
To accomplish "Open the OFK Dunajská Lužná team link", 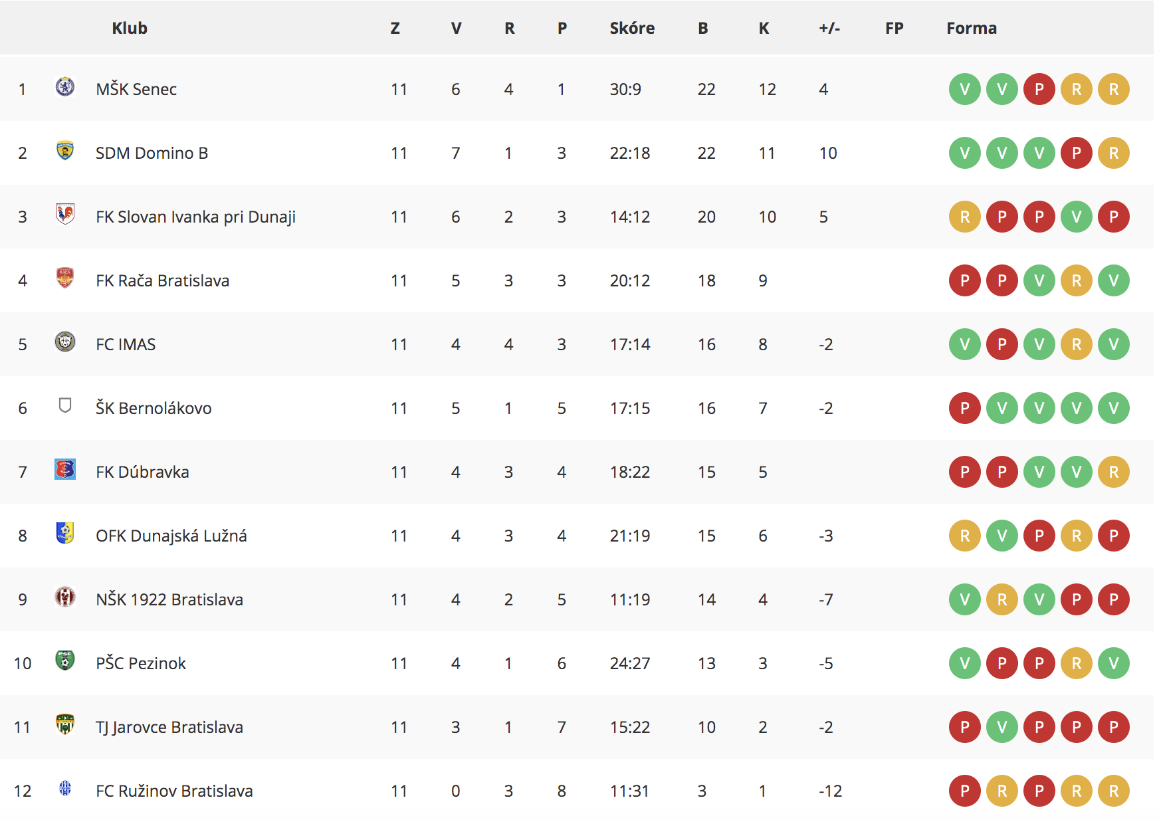I will 171,536.
